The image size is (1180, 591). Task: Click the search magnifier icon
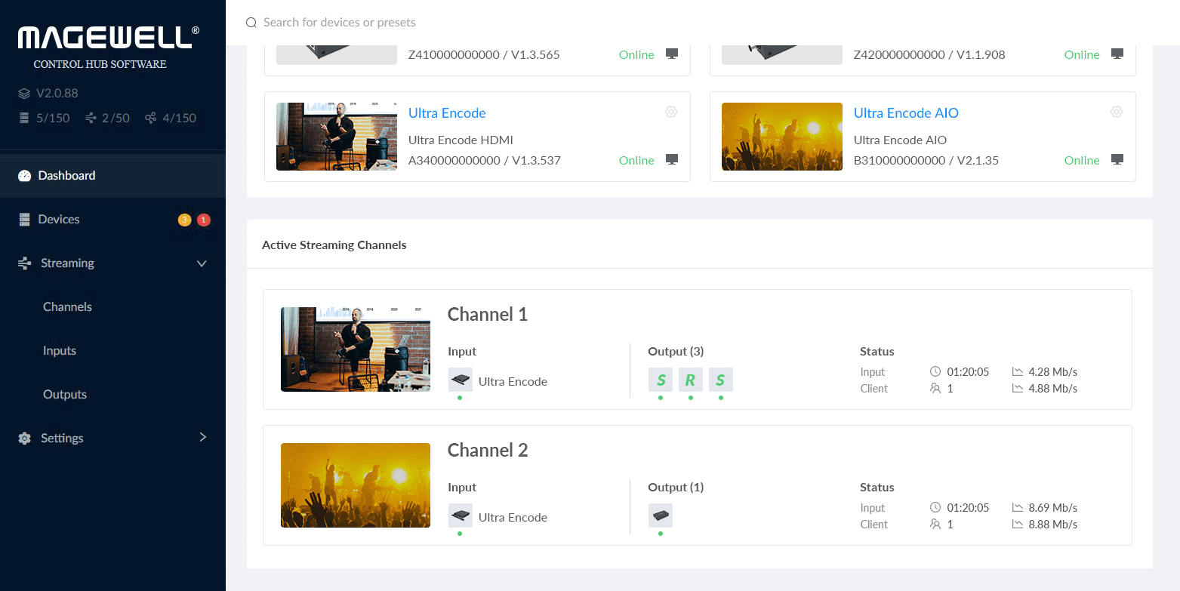[x=251, y=22]
